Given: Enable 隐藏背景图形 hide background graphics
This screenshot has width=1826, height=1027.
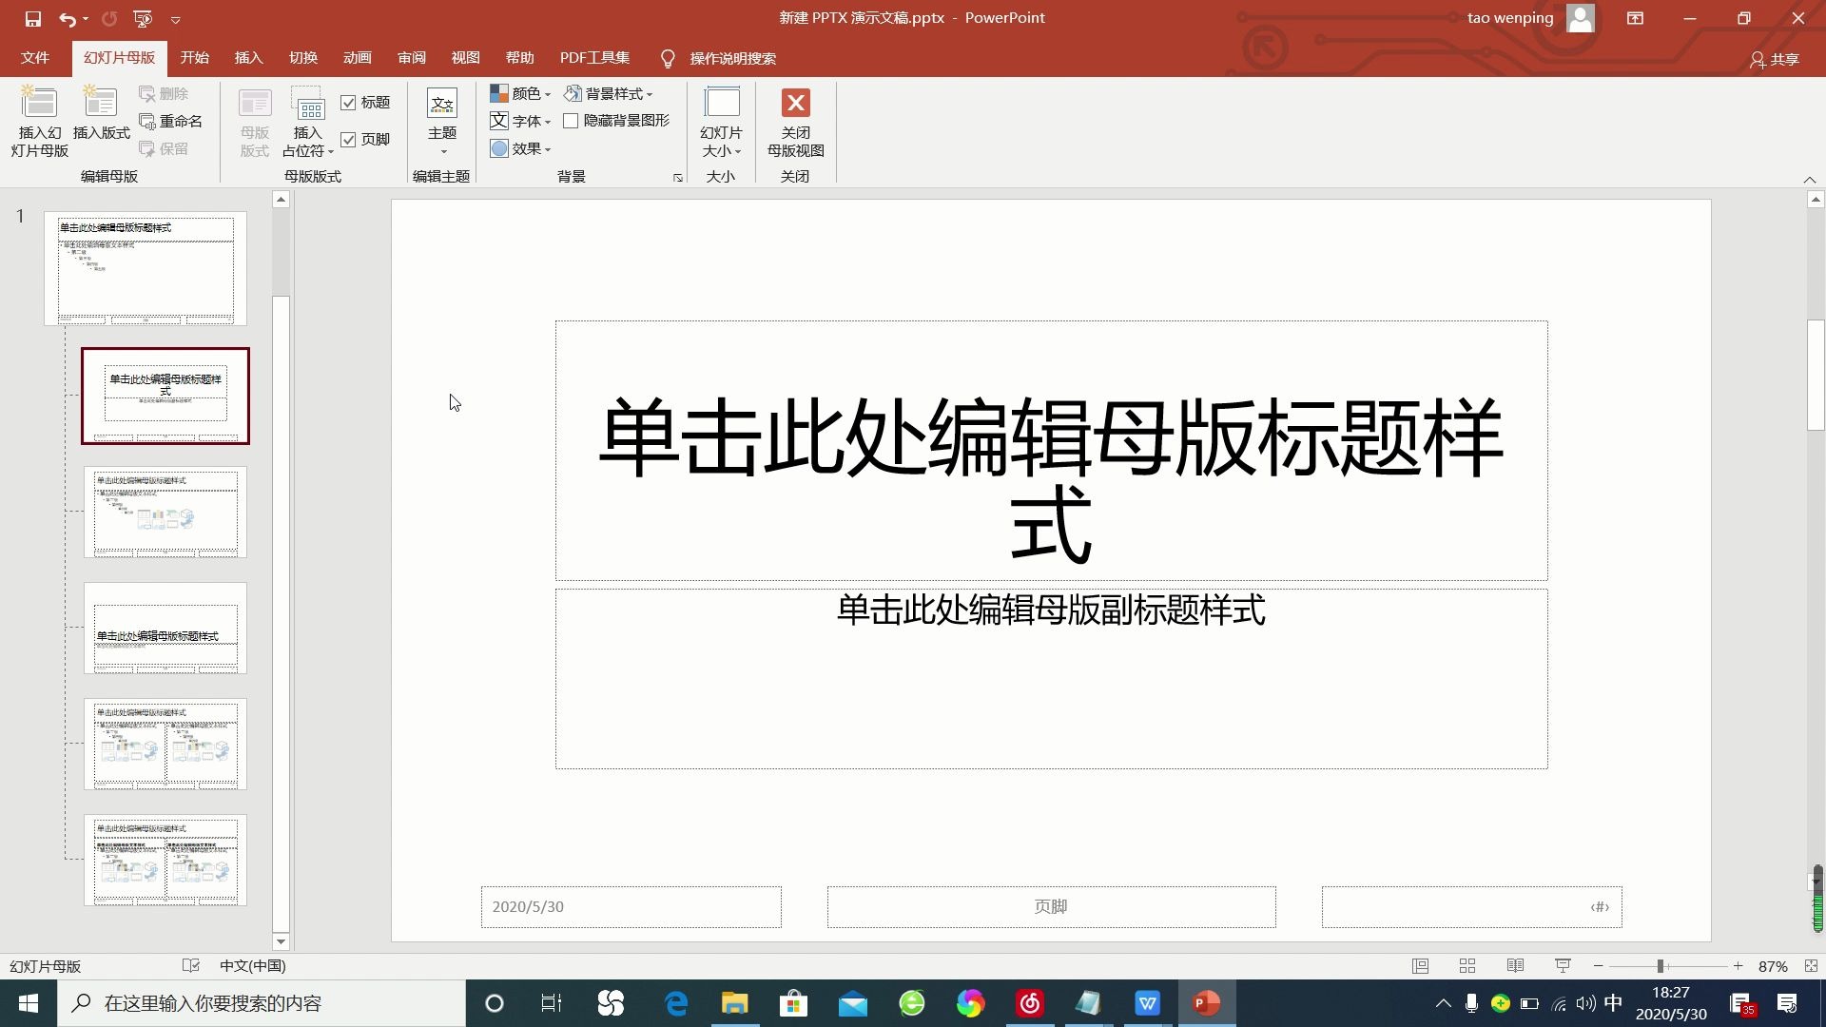Looking at the screenshot, I should [x=571, y=121].
